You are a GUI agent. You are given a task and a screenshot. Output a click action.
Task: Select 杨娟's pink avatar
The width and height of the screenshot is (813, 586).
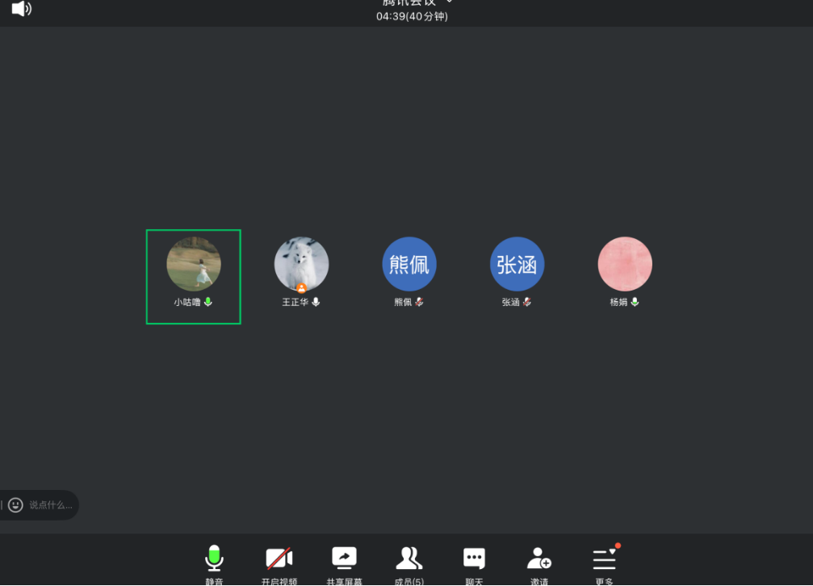pos(625,264)
